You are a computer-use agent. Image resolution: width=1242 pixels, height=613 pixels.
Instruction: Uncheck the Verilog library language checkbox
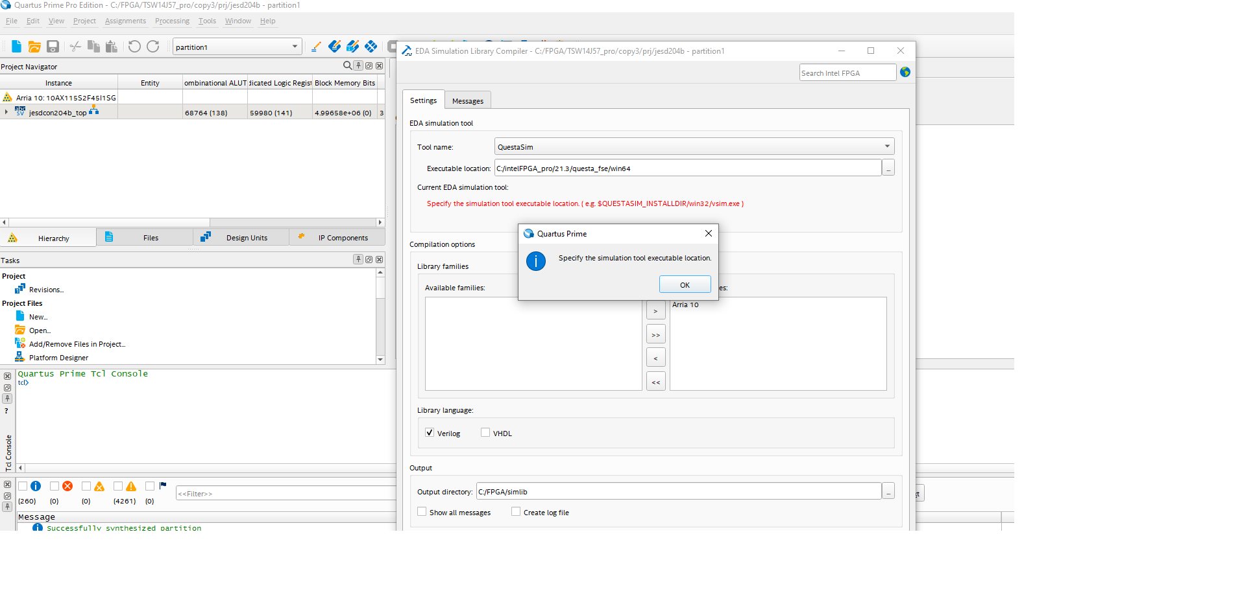[x=430, y=433]
